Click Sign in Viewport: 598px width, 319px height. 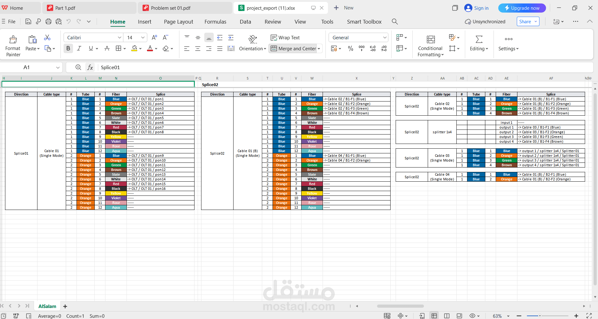pos(477,8)
